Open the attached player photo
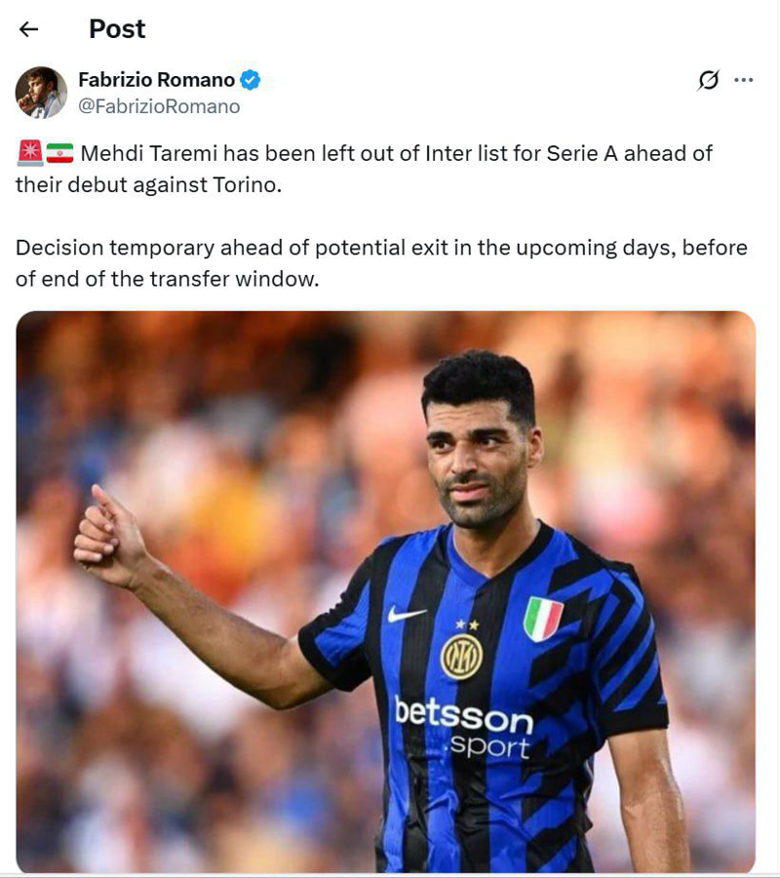The image size is (780, 878). point(386,591)
